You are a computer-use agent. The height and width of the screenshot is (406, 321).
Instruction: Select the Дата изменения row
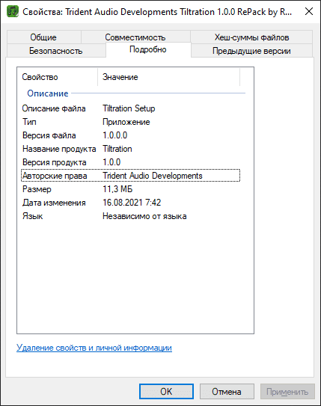(x=131, y=203)
